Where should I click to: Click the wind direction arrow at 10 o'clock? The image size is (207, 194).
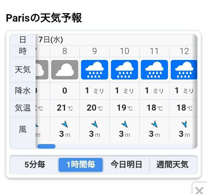(x=124, y=124)
